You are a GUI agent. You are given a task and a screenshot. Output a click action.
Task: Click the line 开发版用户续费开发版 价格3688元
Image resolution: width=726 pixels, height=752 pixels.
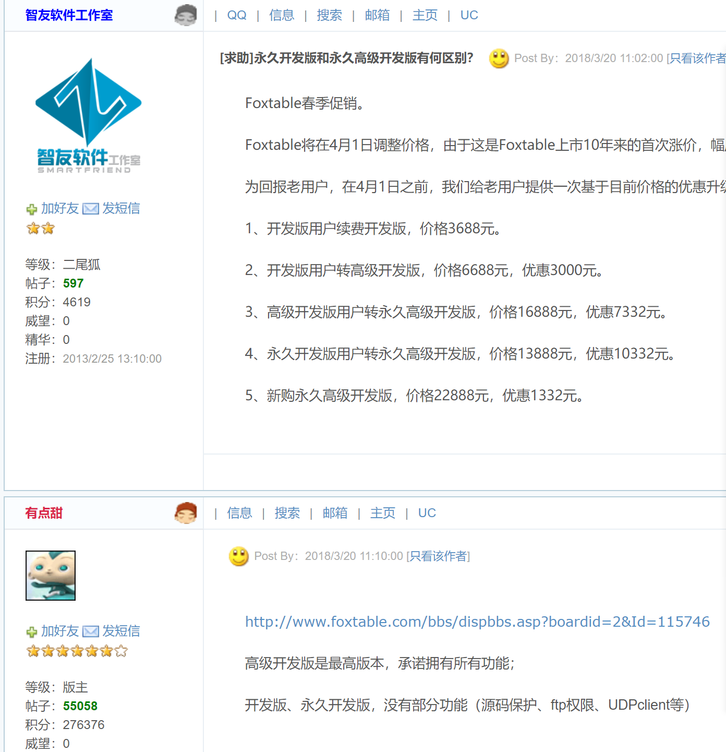(373, 229)
